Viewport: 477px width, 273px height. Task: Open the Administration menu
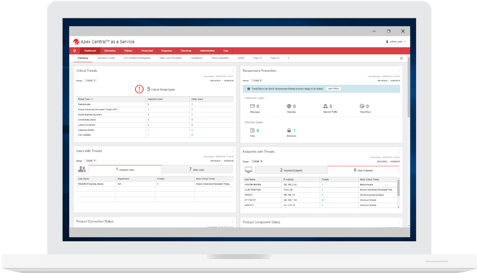[207, 51]
